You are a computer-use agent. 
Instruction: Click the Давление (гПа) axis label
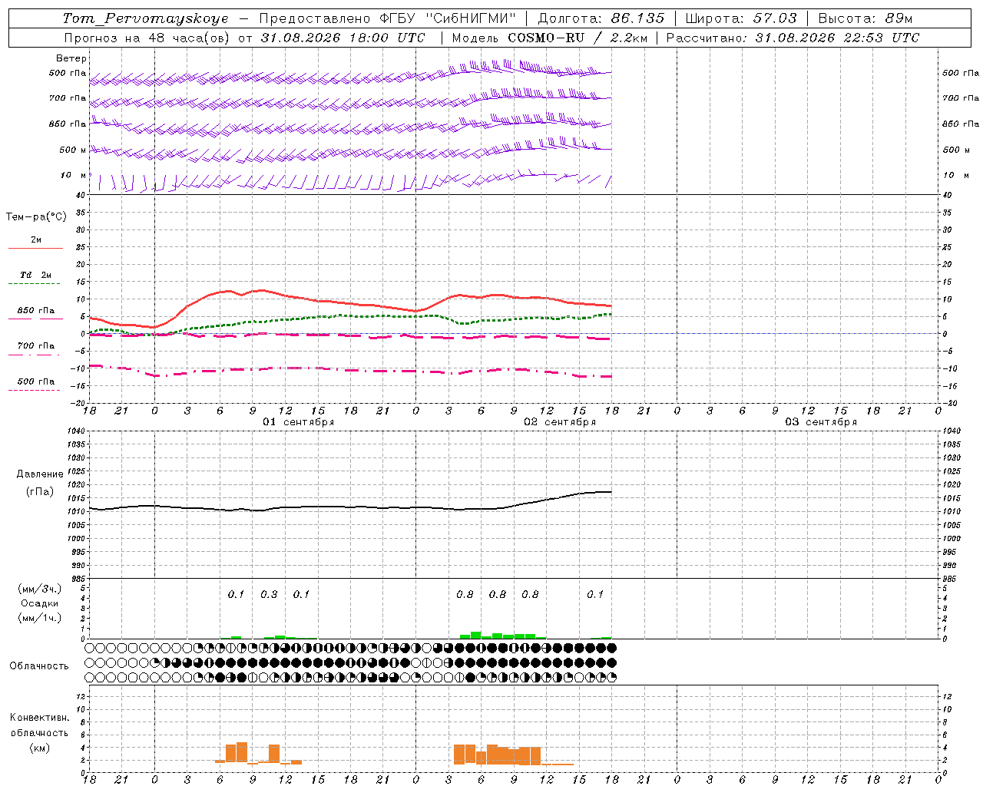[x=40, y=483]
